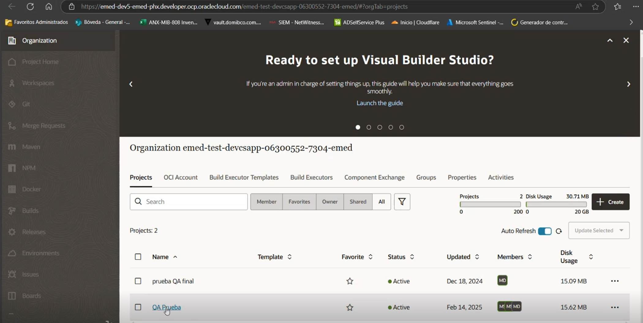Switch to the Projects tab
This screenshot has height=323, width=643.
141,178
